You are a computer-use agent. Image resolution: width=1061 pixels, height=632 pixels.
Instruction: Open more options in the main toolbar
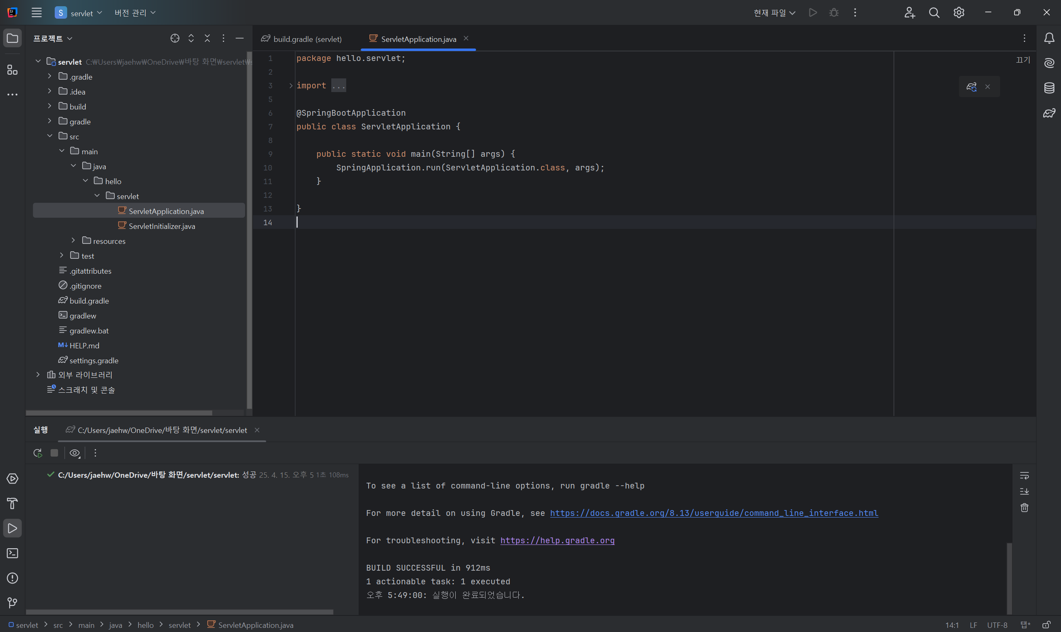point(855,13)
